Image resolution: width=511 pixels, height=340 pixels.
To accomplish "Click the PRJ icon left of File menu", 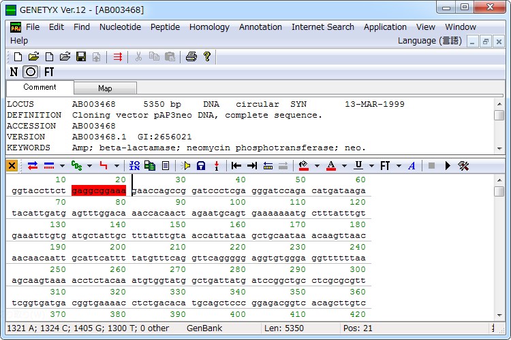I will [x=16, y=27].
